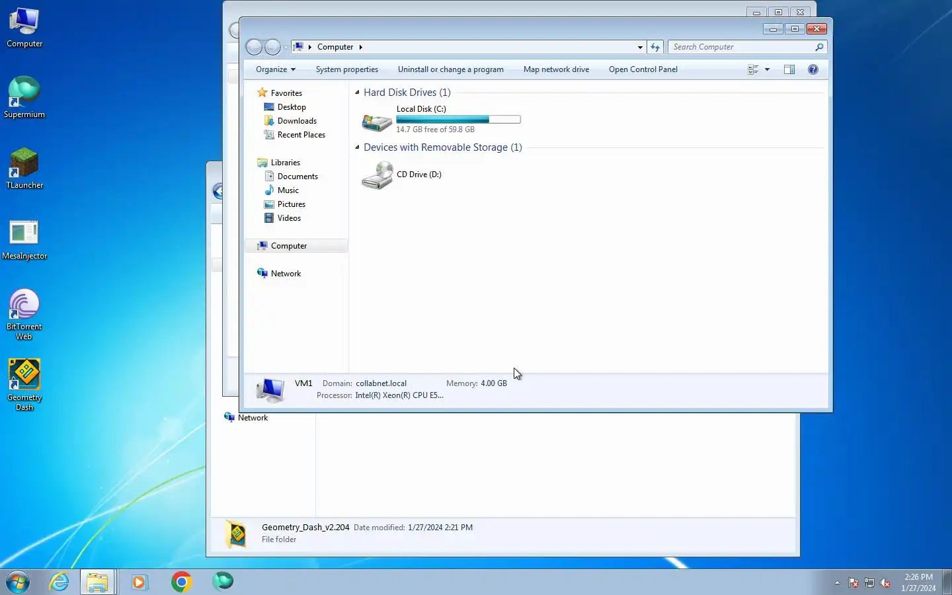
Task: Open the recent pages dropdown beside the Forward arrow
Action: point(286,48)
